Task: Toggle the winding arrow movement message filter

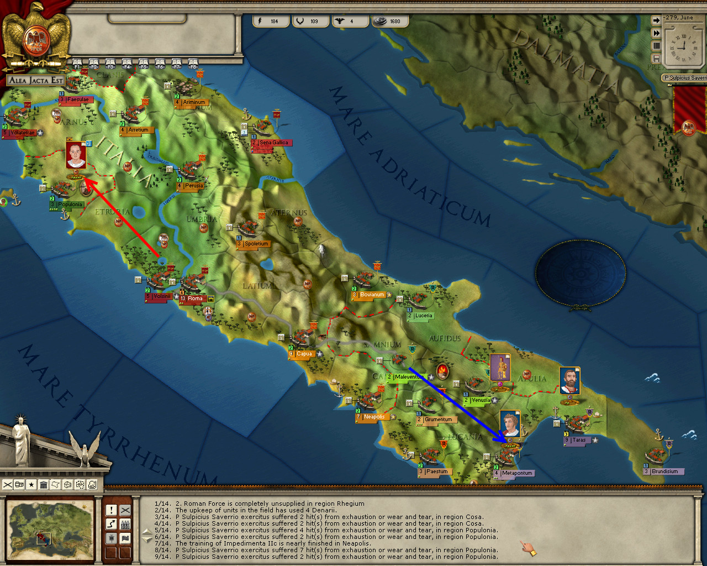Action: [x=111, y=524]
